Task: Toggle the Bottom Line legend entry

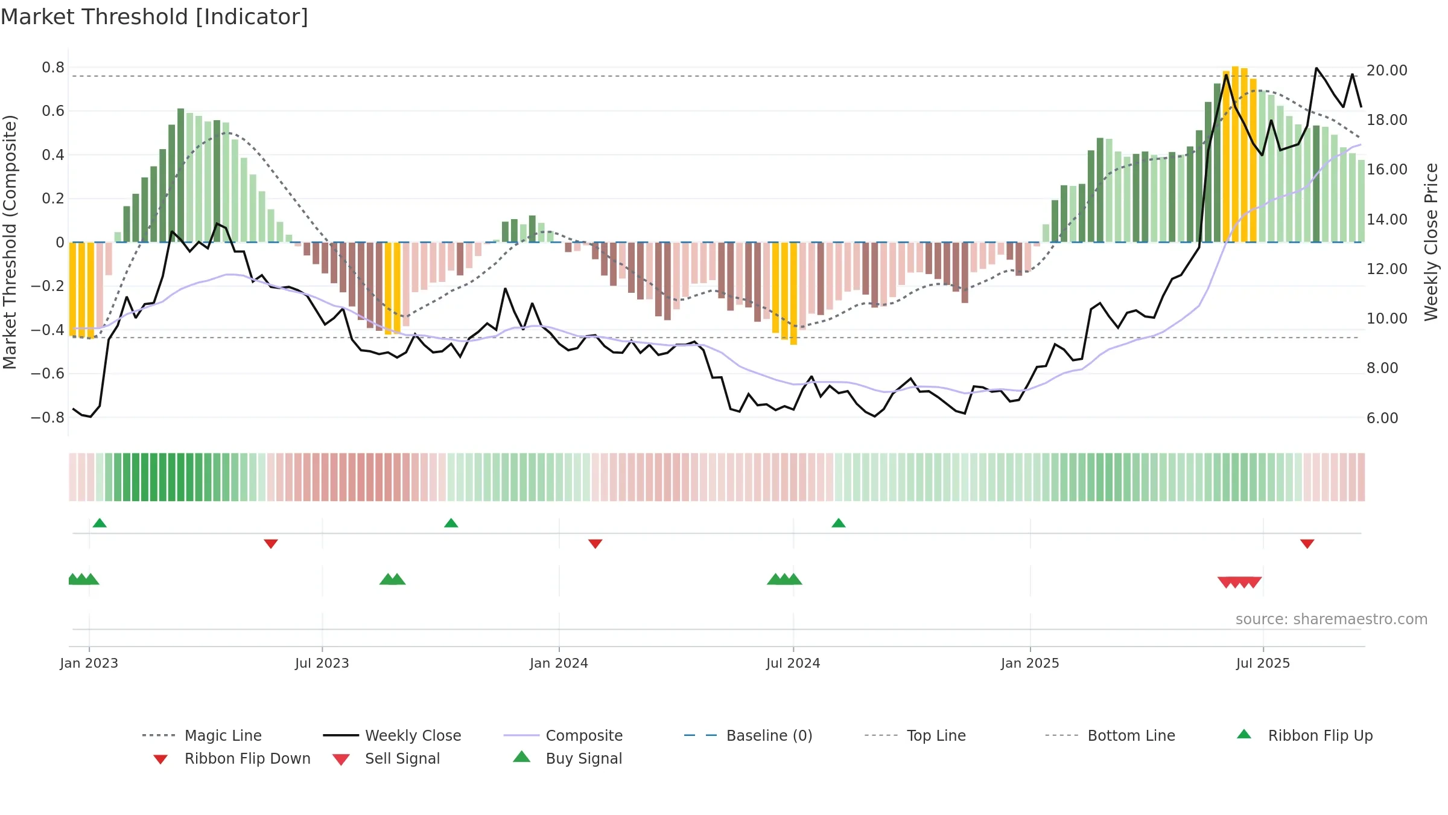Action: pos(1110,735)
